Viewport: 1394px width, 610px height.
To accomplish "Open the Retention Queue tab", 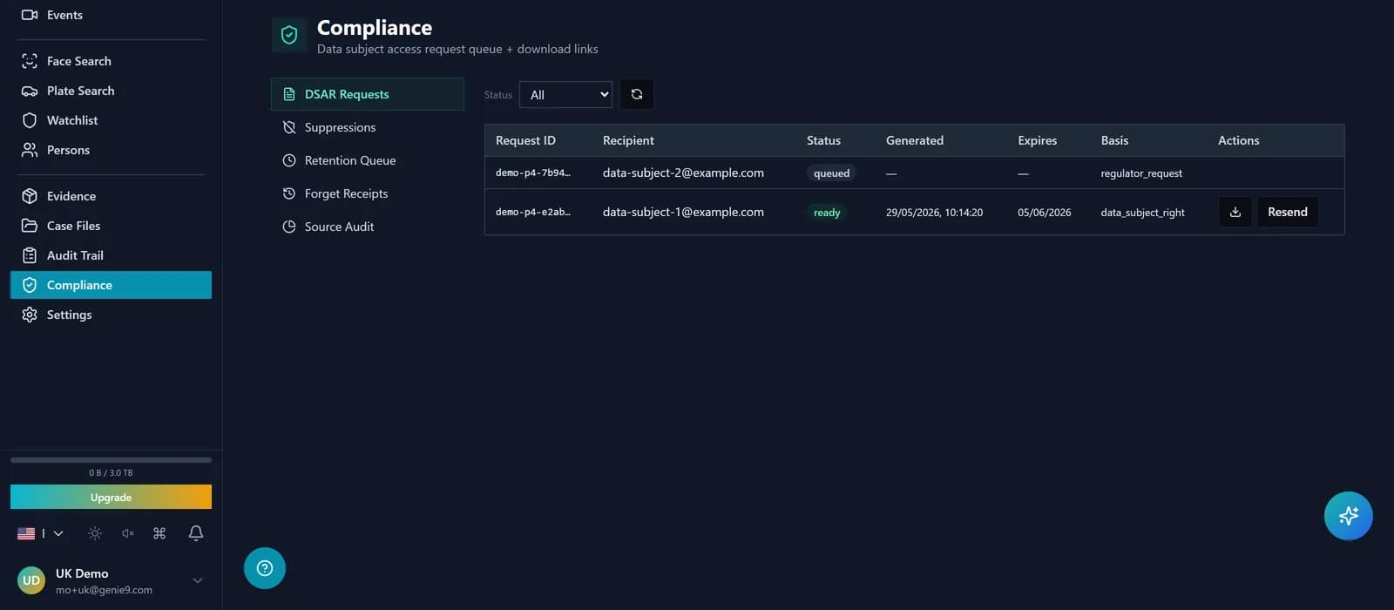I will 368,160.
